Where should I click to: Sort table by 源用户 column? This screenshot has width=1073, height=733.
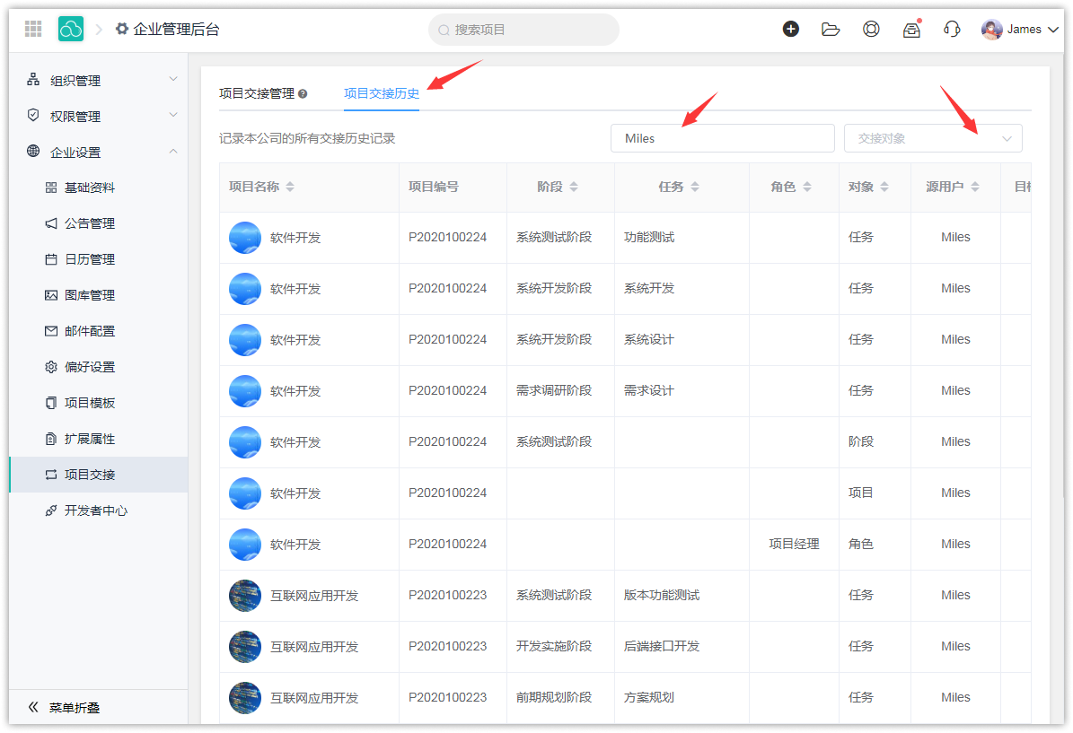tap(975, 187)
